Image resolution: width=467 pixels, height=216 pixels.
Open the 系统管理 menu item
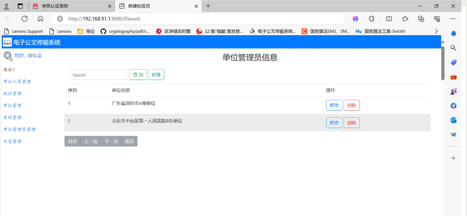[x=12, y=117]
